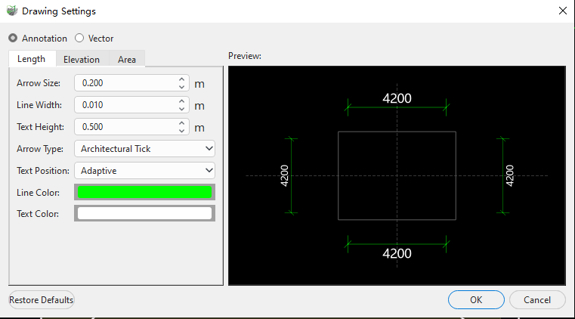Increase Arrow Size with up arrow
575x319 pixels.
(x=181, y=79)
